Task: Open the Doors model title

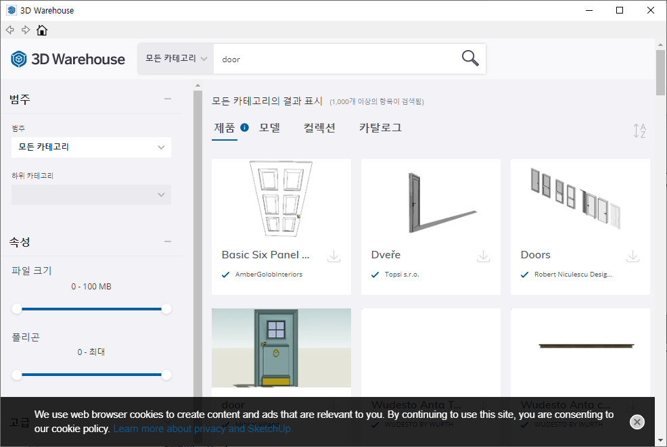Action: coord(536,255)
